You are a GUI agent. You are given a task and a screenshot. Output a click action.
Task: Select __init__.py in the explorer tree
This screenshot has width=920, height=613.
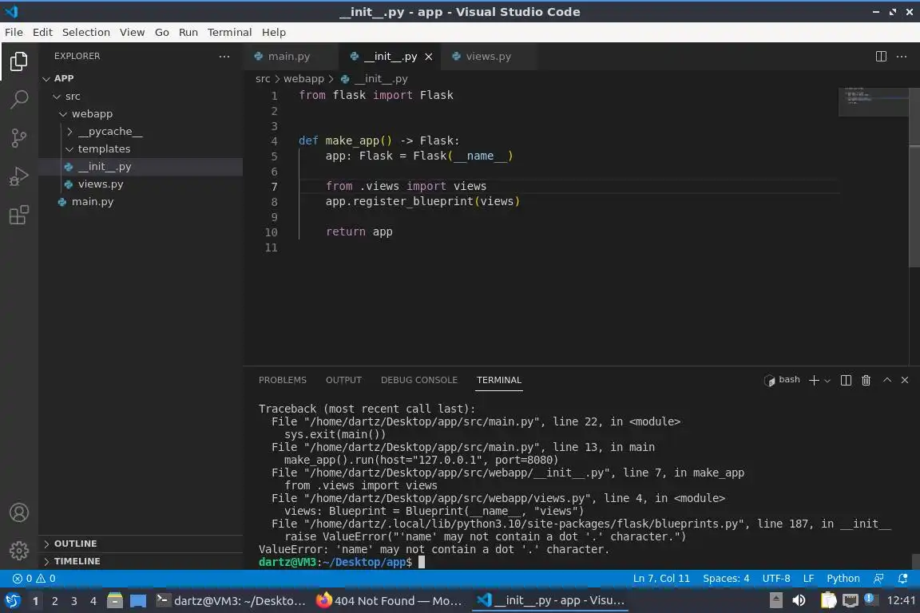(x=141, y=167)
